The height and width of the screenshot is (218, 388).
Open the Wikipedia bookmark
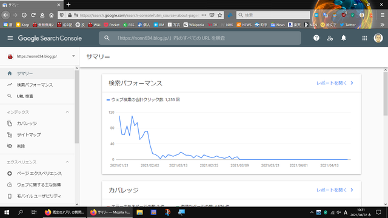[193, 25]
